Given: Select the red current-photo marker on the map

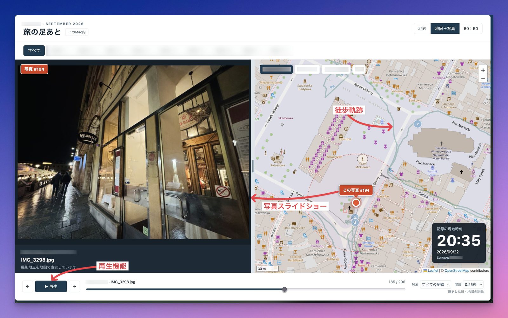Looking at the screenshot, I should [356, 202].
